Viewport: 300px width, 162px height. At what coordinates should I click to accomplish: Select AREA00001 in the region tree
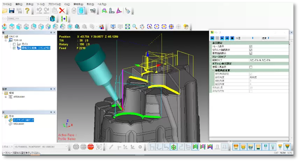(x=20, y=97)
